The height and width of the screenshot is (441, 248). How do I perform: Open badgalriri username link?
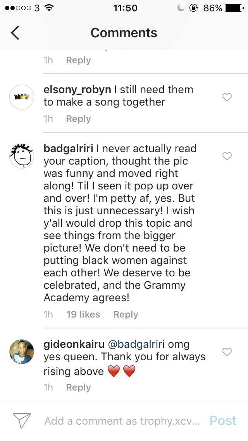click(68, 149)
